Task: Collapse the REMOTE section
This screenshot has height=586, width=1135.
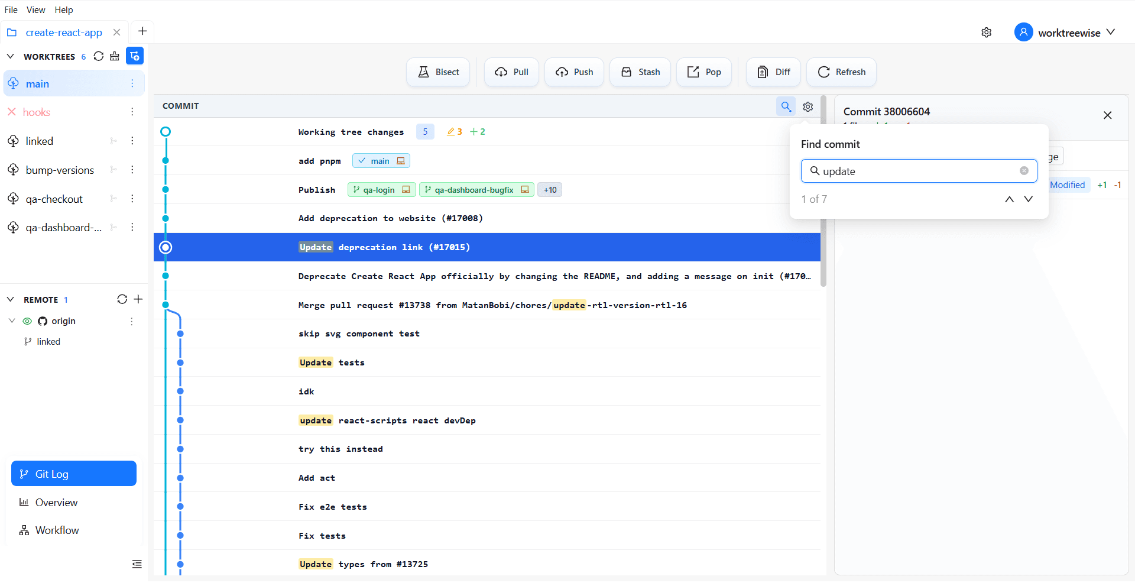Action: (11, 299)
